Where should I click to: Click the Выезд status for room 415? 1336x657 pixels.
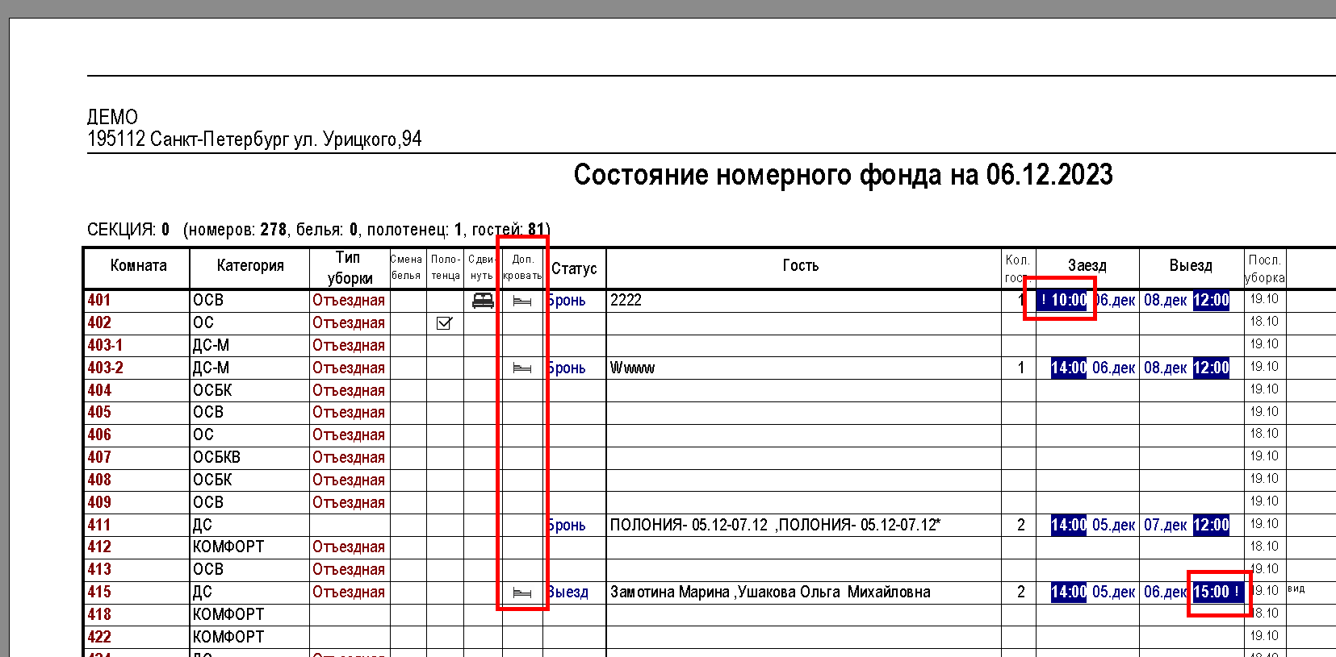(x=568, y=593)
